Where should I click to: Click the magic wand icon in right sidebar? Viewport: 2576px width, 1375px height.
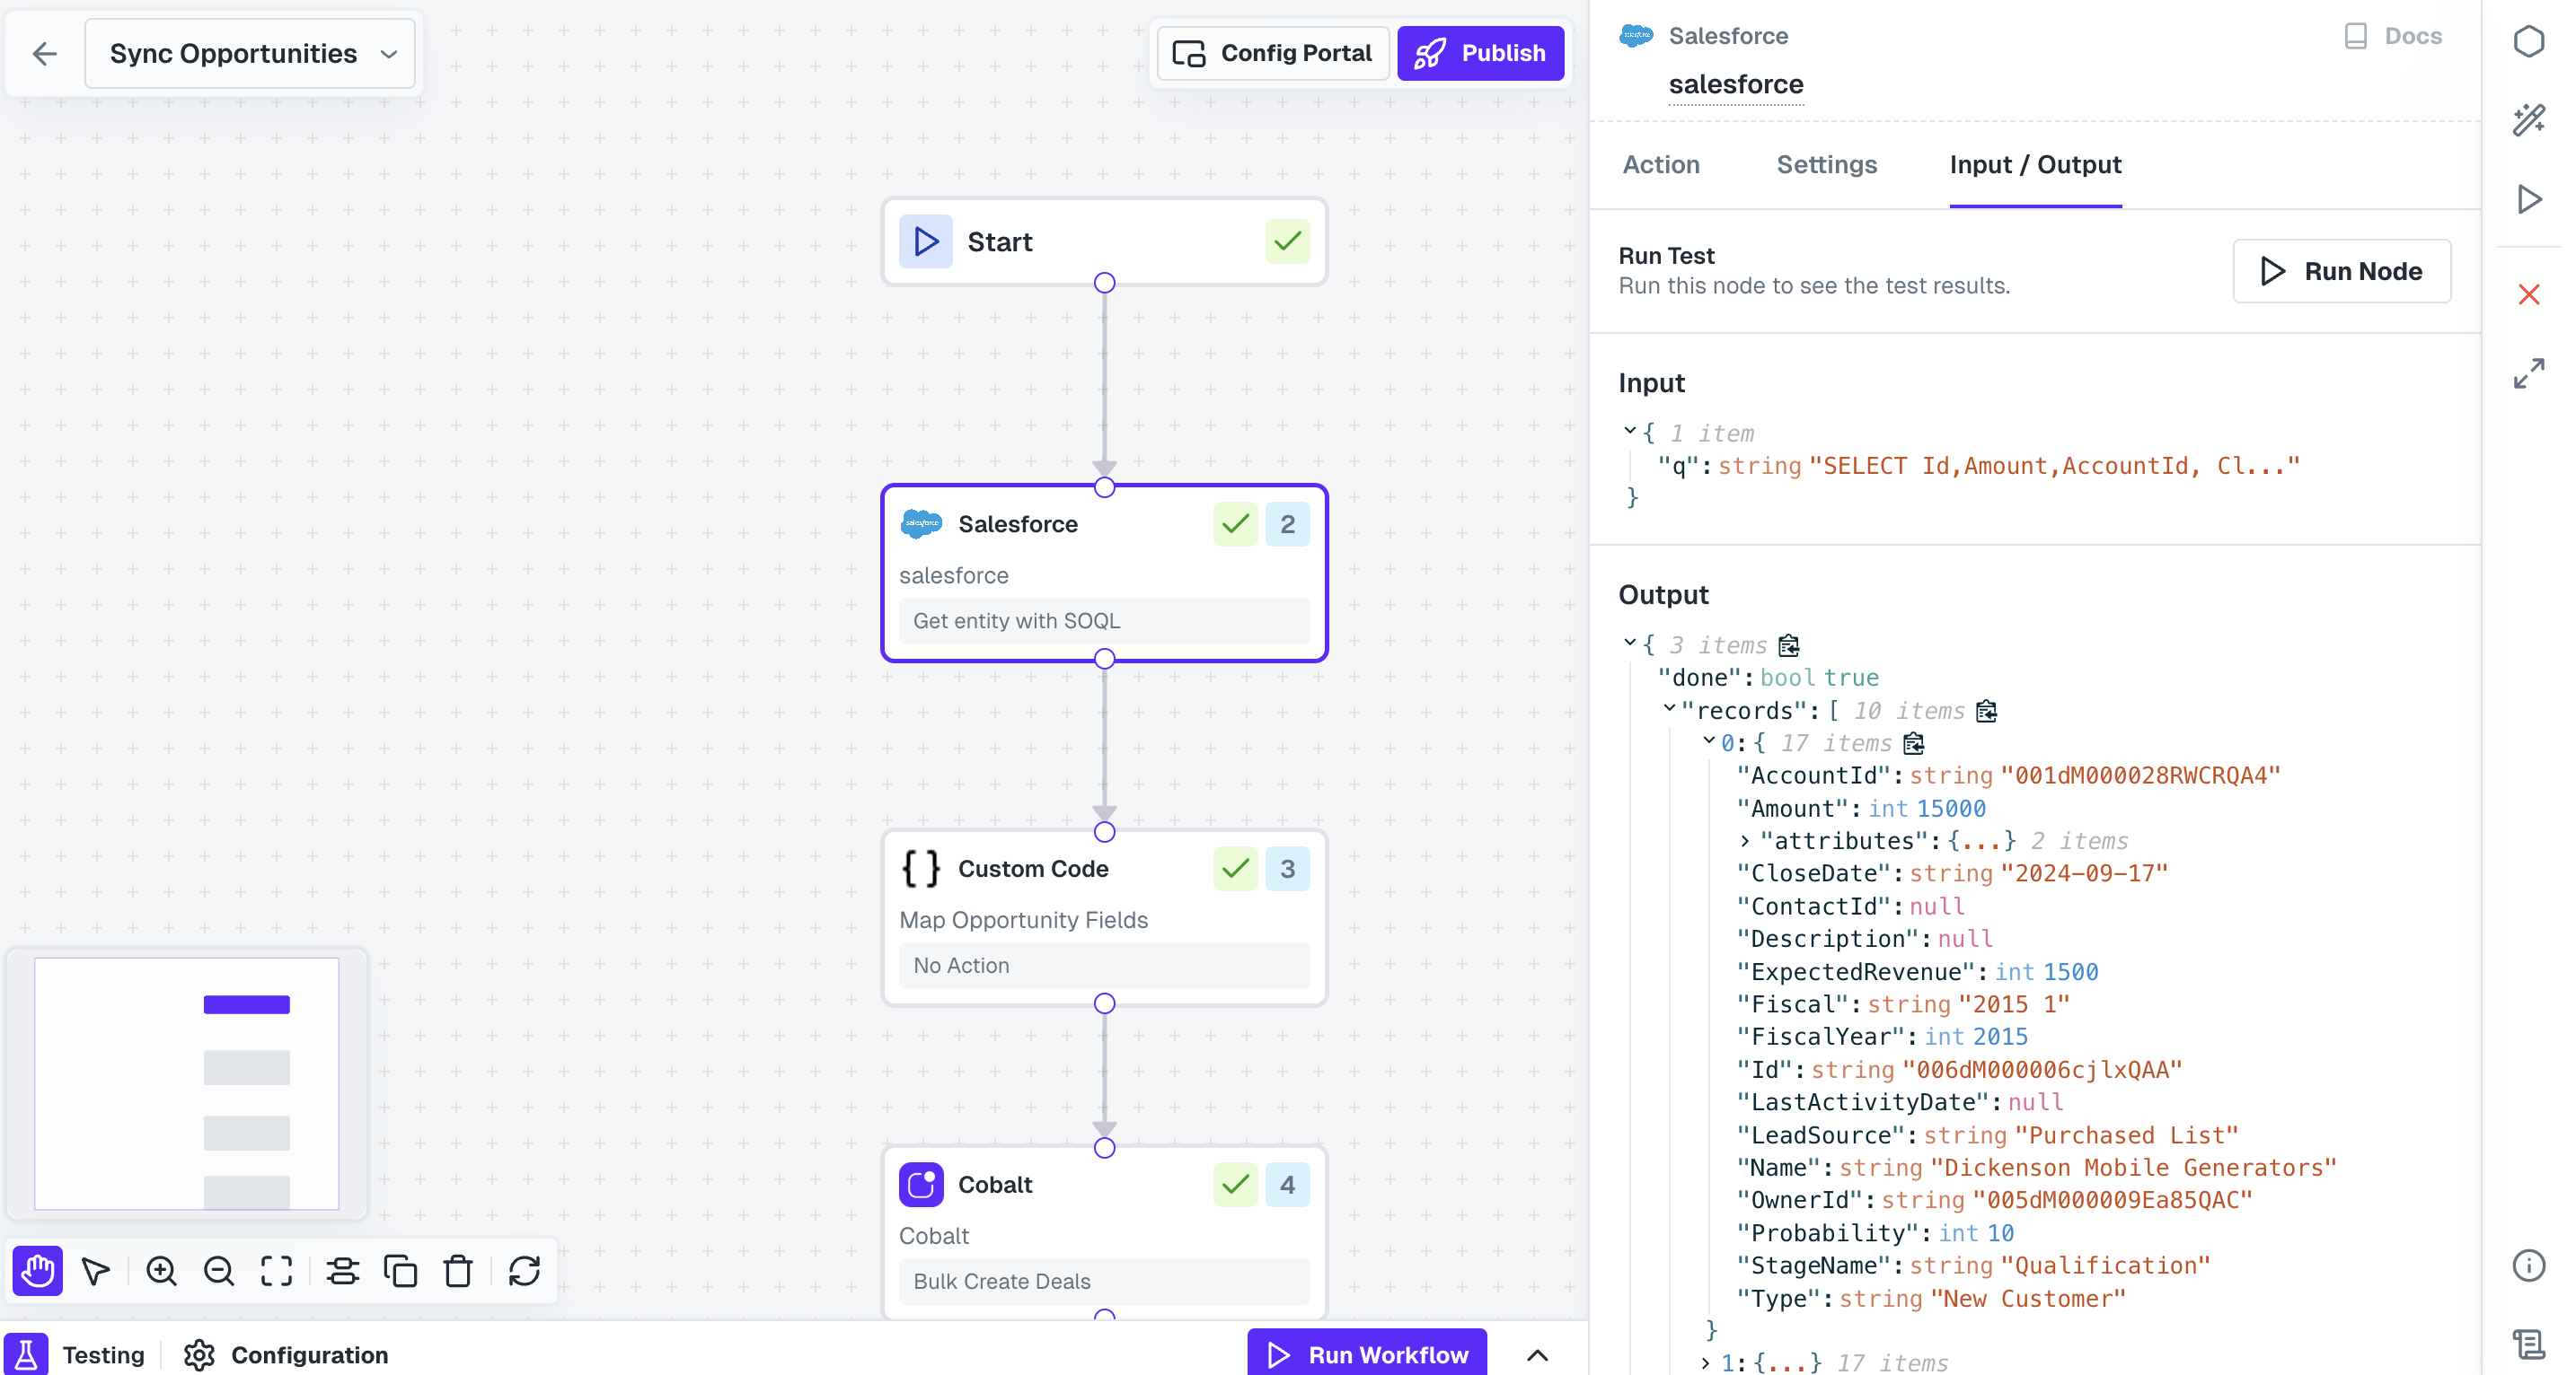click(2528, 120)
